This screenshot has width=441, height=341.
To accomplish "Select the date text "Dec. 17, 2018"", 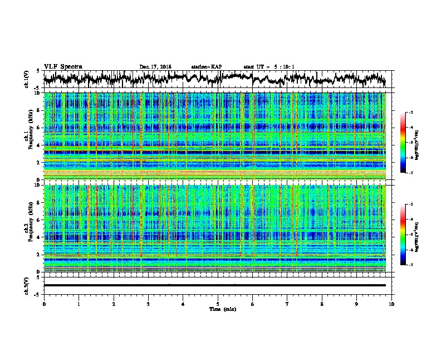I will coord(155,67).
